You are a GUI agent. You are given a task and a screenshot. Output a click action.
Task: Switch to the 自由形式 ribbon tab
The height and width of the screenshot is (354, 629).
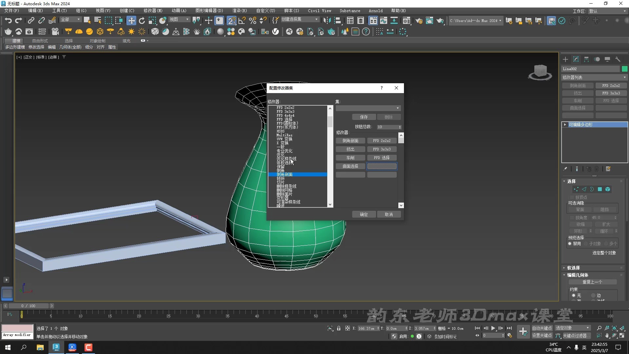(39, 41)
